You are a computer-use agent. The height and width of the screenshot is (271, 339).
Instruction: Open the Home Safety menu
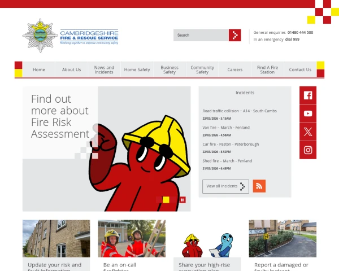click(137, 69)
